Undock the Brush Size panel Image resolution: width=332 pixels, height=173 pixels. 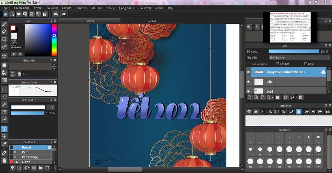326,130
